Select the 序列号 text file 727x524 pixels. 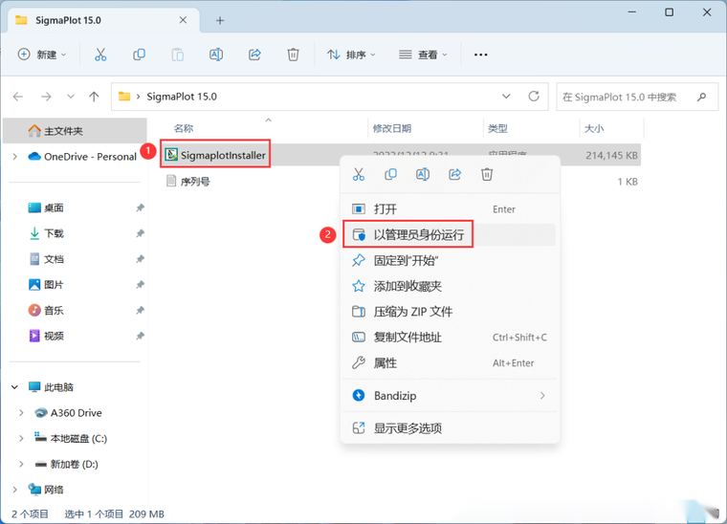coord(188,181)
